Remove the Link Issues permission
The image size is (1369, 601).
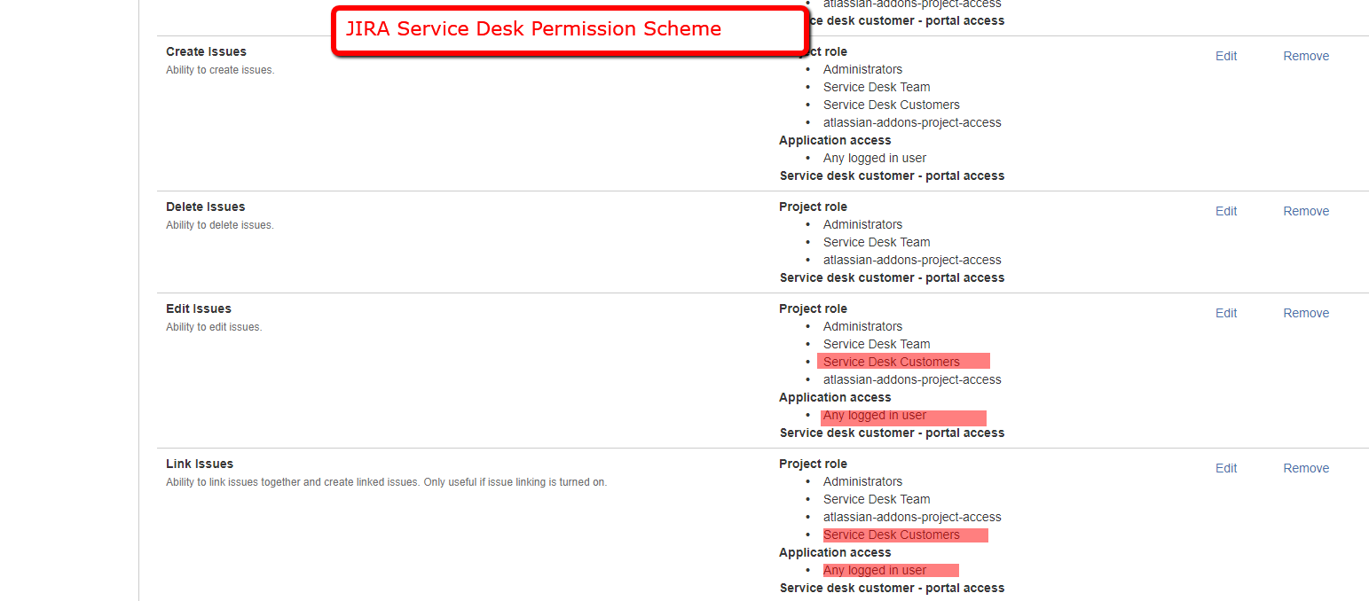tap(1306, 468)
